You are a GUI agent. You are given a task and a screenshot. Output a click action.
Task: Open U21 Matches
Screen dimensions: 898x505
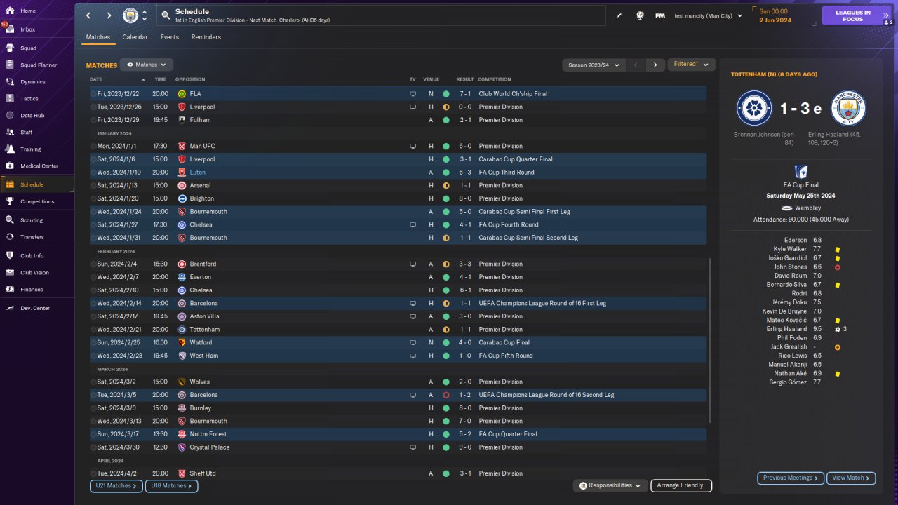116,485
